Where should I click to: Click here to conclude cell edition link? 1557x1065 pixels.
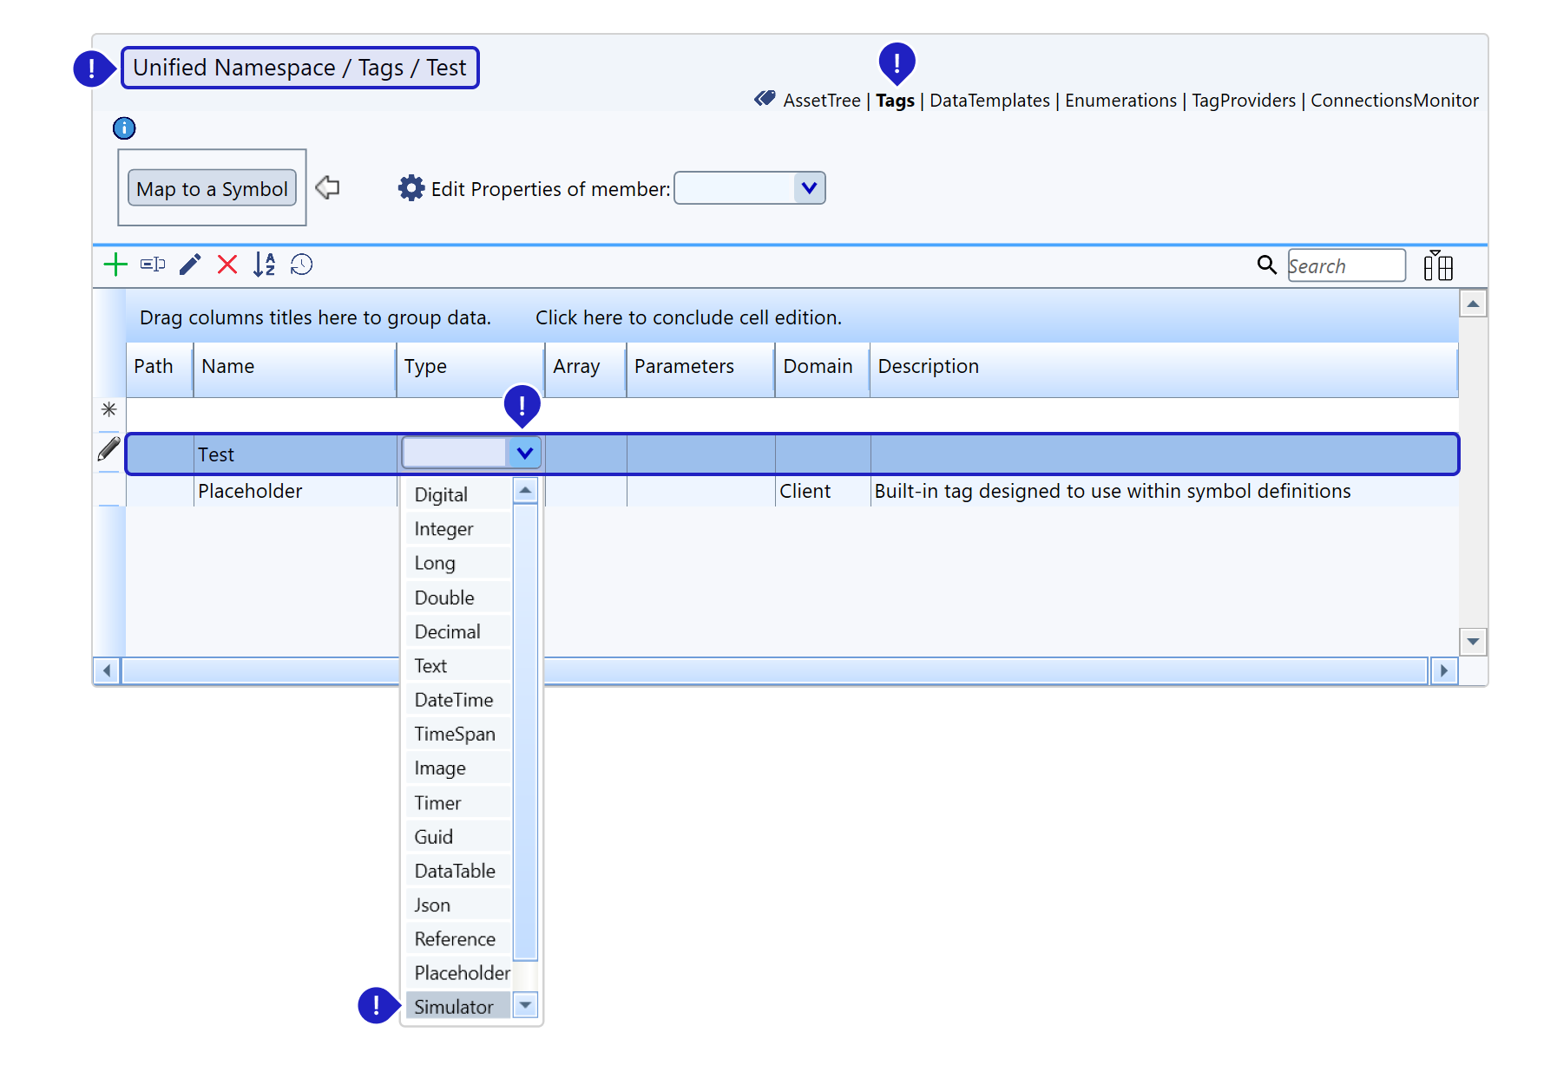pos(688,317)
